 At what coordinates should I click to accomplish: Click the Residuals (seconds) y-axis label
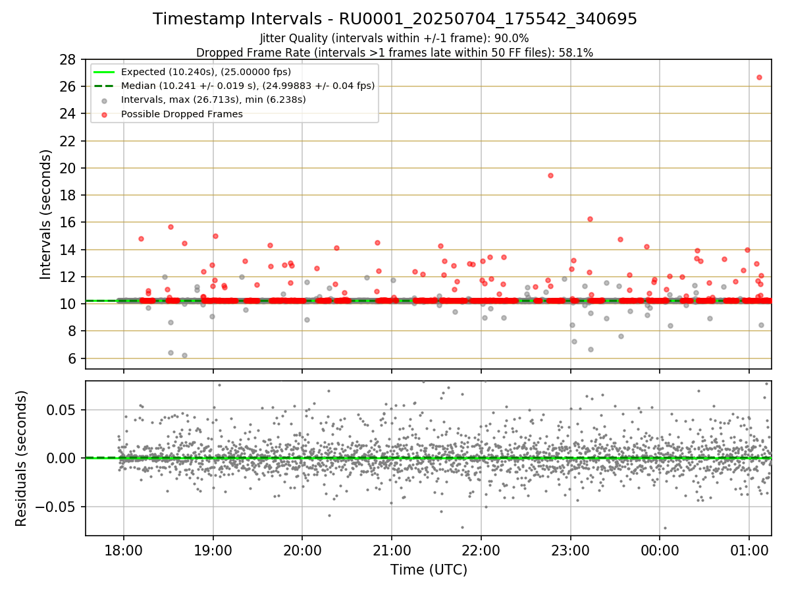[x=22, y=458]
